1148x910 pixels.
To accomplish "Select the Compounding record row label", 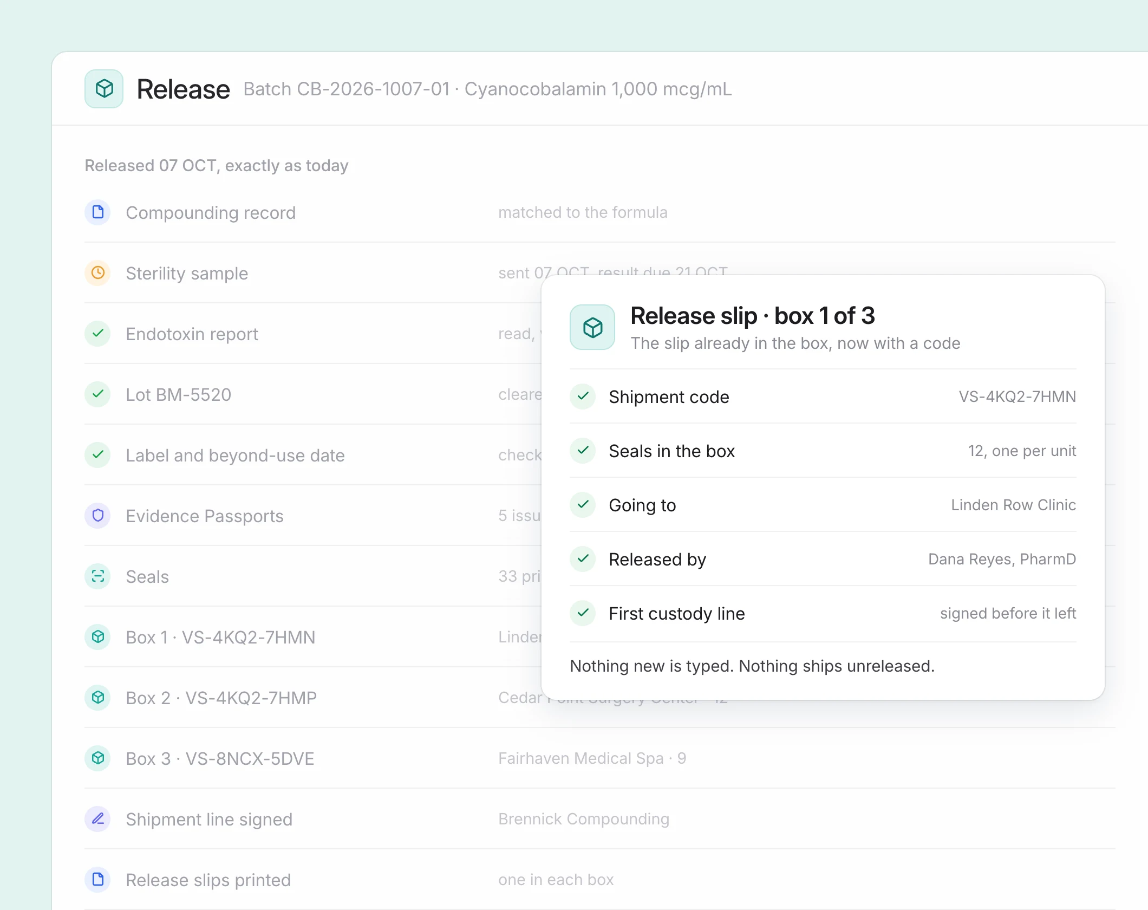I will click(211, 213).
